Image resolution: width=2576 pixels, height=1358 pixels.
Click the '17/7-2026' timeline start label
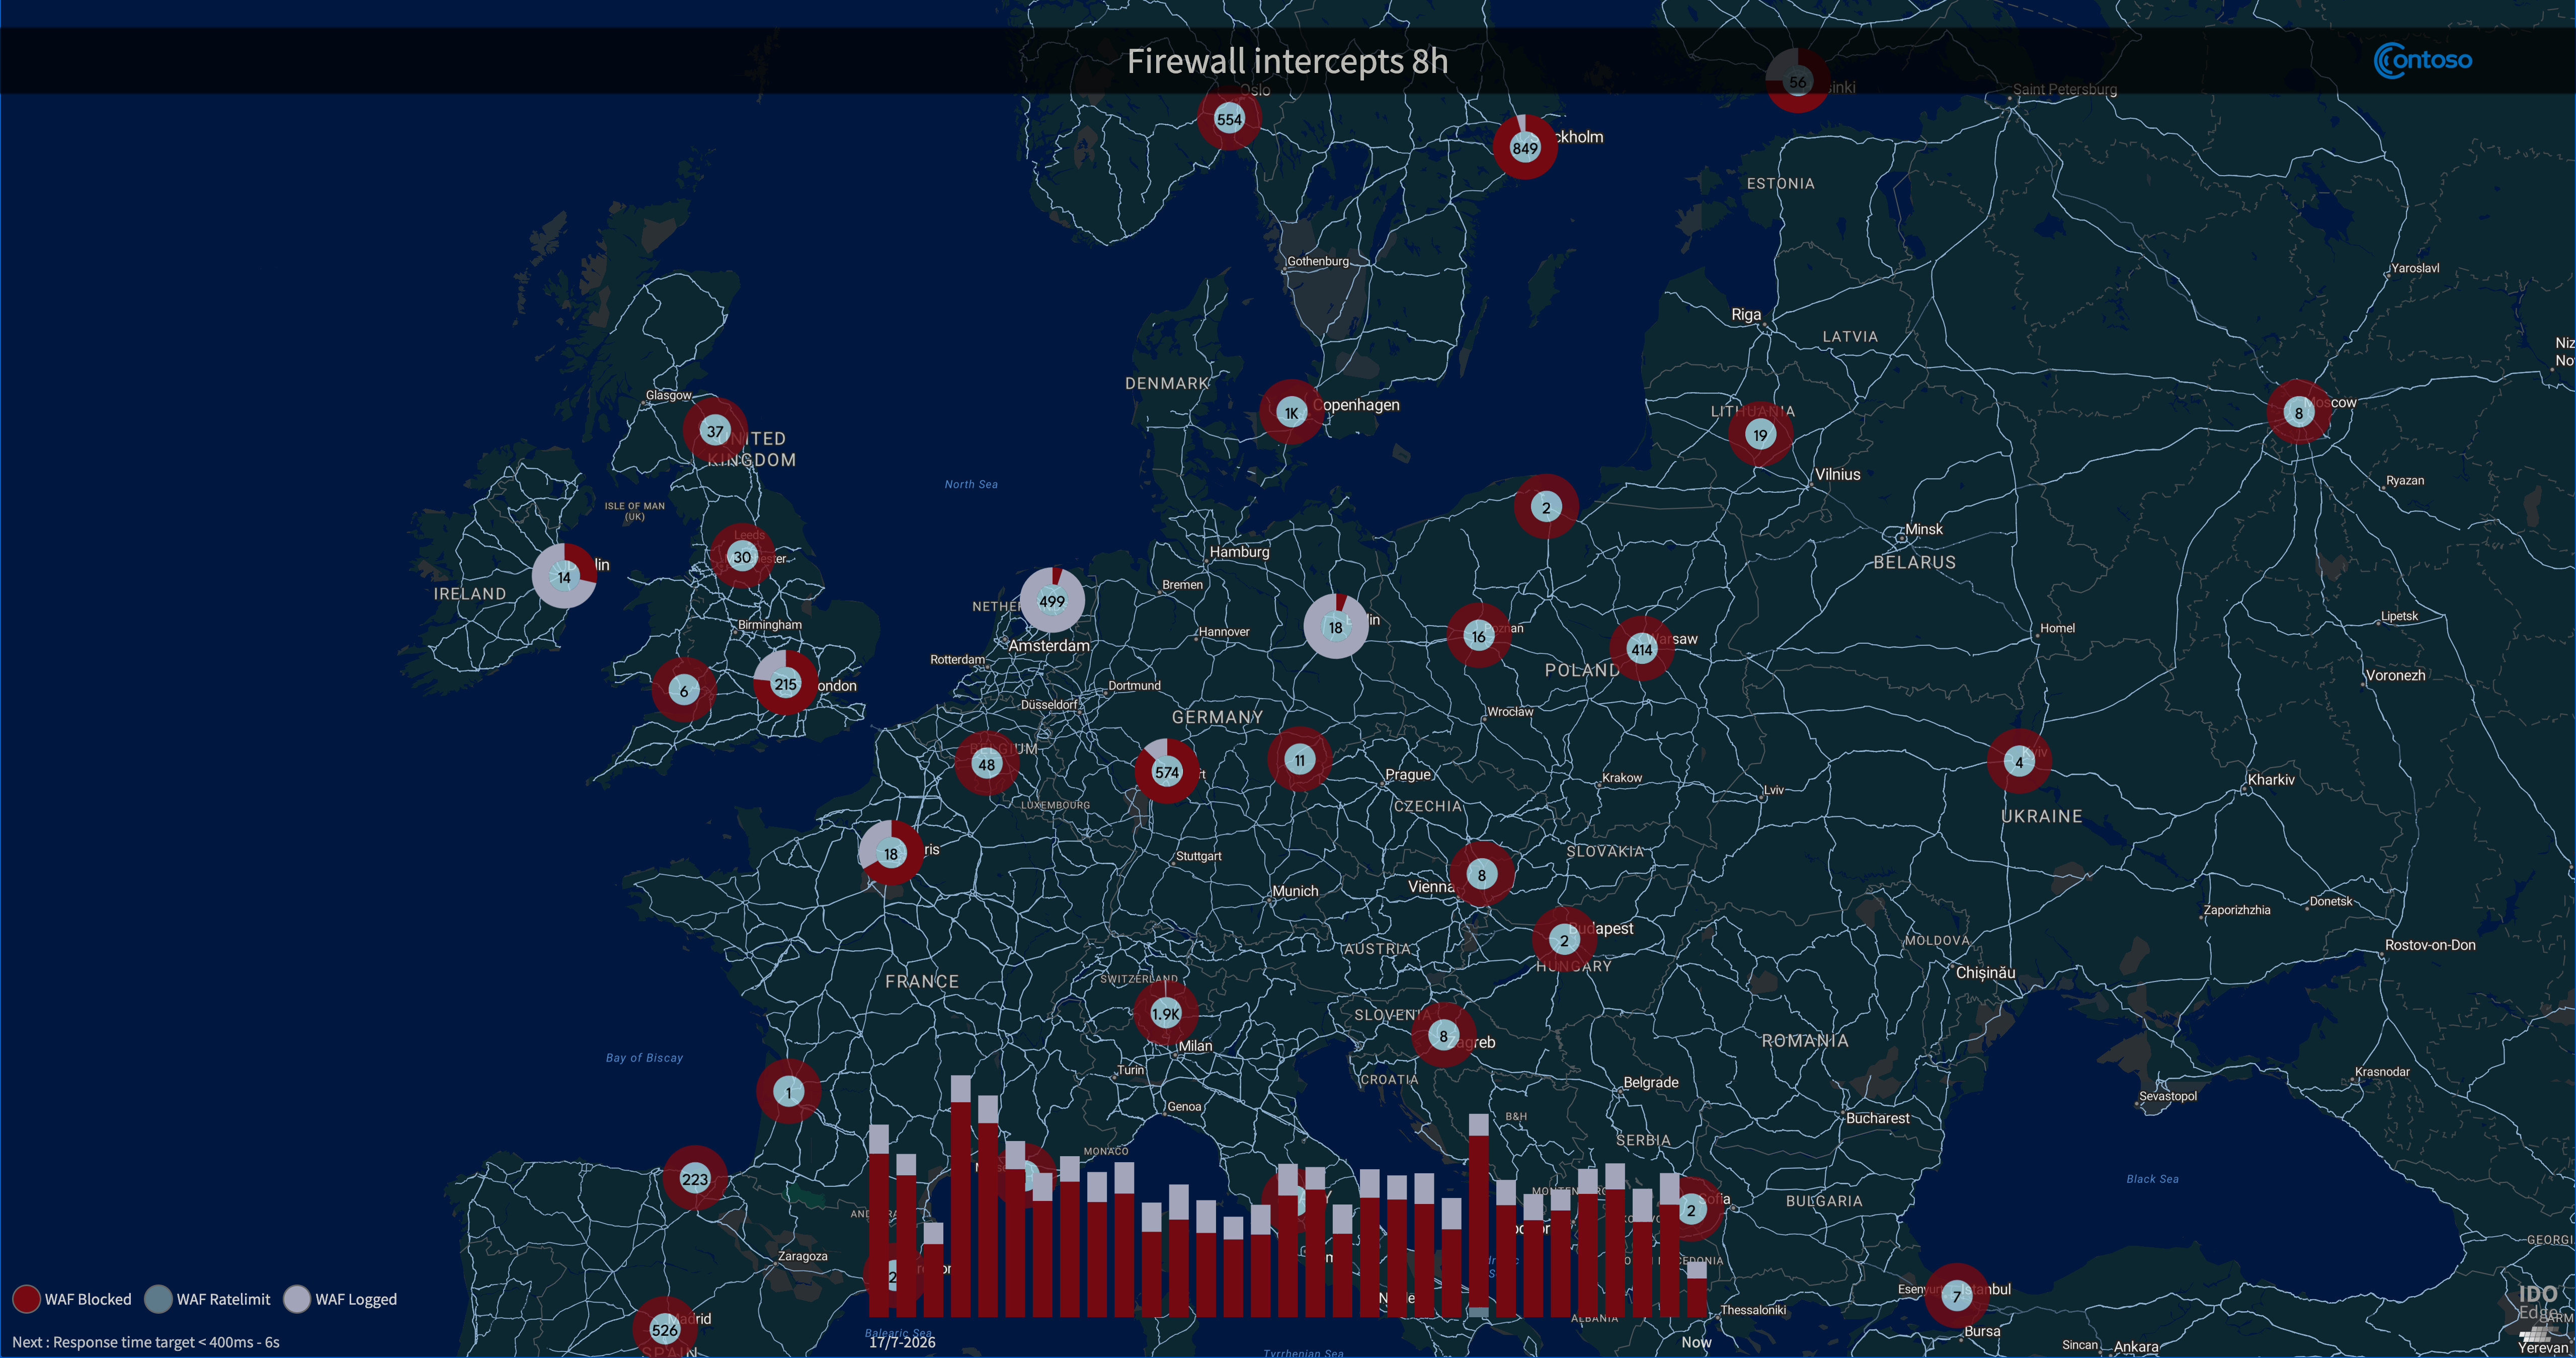point(902,1342)
